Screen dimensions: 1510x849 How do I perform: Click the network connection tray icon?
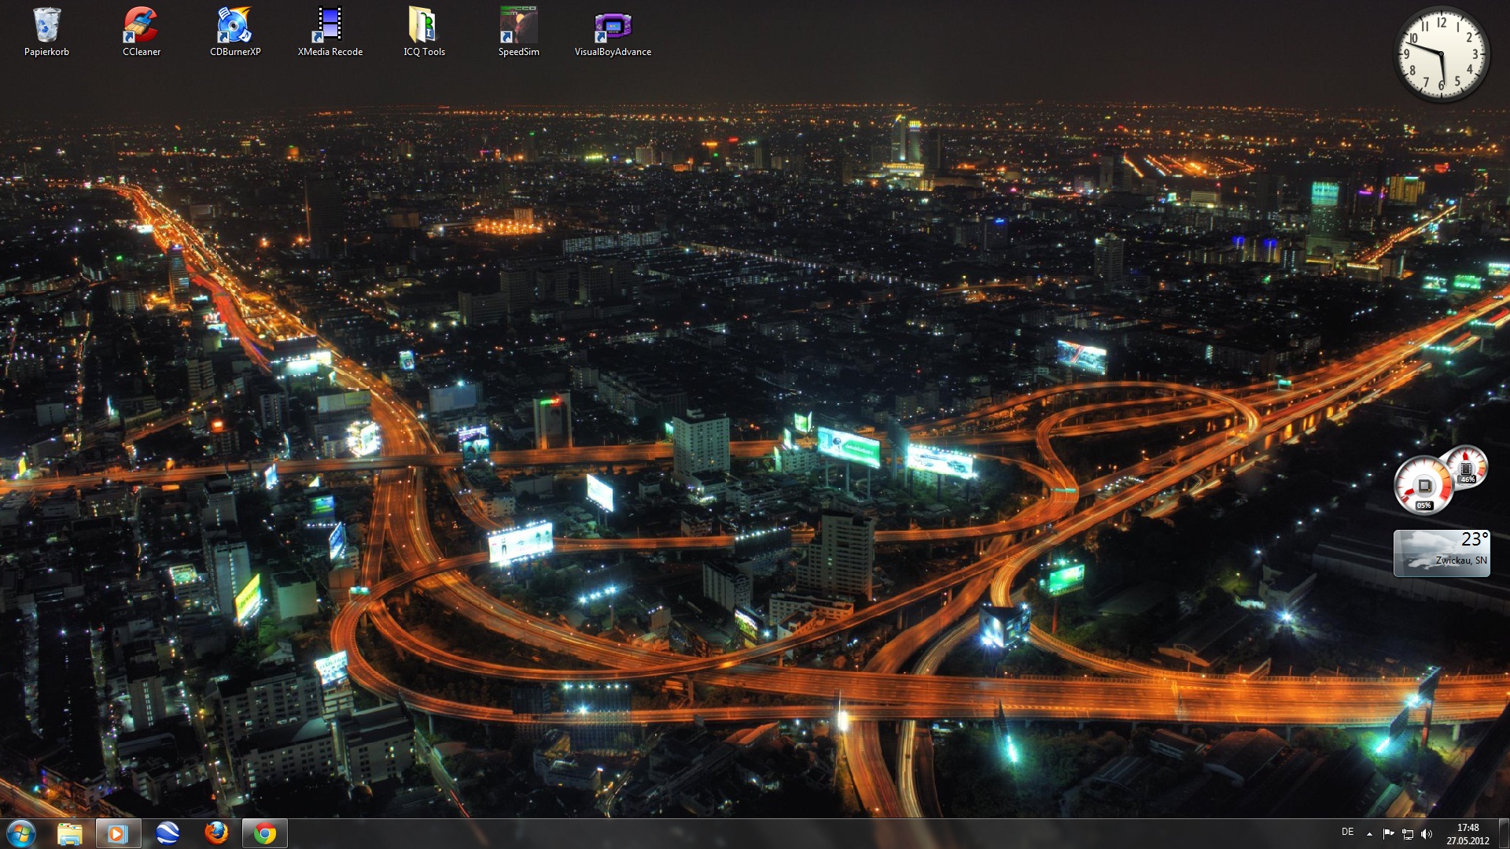pos(1408,834)
